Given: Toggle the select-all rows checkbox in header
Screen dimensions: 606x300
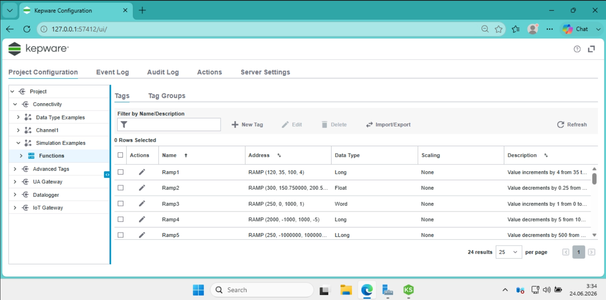Looking at the screenshot, I should click(x=120, y=155).
